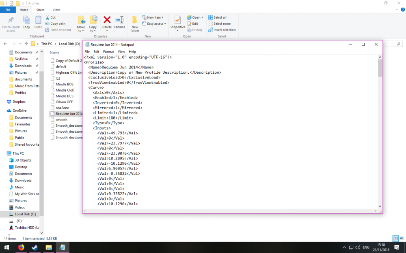Viewport: 406px width, 253px height.
Task: Select Local Disk (C:) in navigation pane
Action: point(25,214)
